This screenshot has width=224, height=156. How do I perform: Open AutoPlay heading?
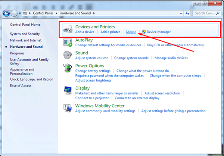(x=84, y=40)
